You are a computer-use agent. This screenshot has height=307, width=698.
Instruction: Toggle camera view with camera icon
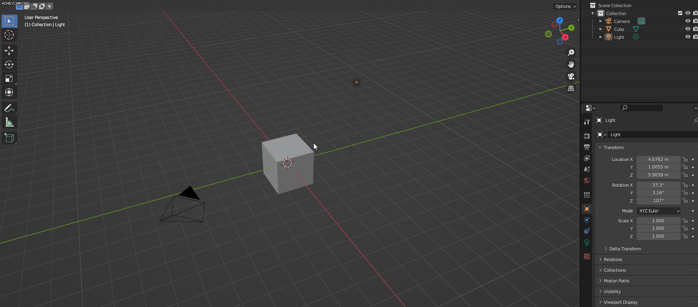point(571,76)
